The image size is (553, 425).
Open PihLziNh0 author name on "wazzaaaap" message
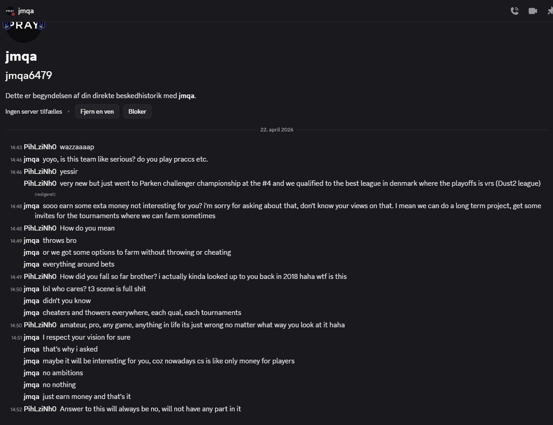pos(40,147)
